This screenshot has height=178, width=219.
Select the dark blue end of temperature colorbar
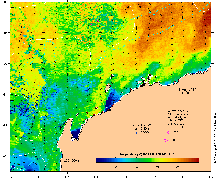coord(98,160)
